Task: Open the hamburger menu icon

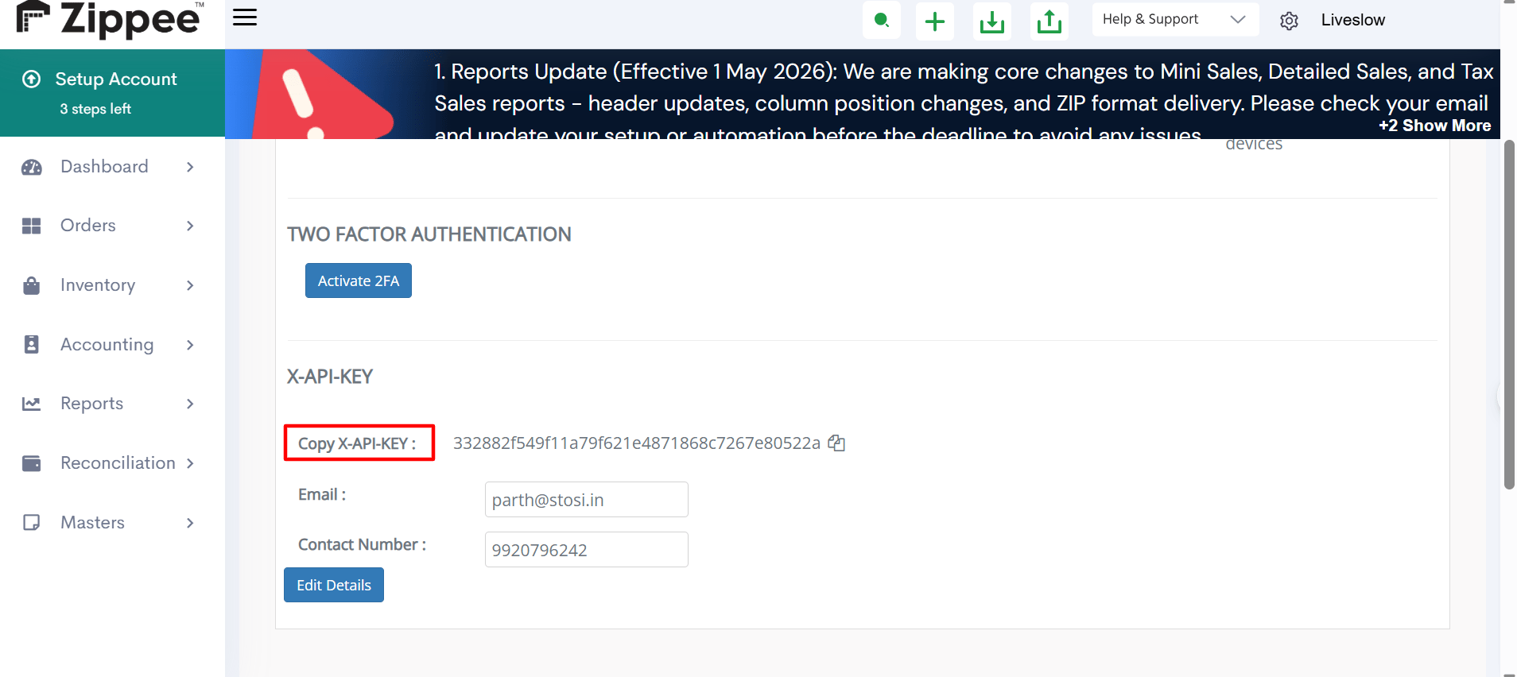Action: click(245, 17)
